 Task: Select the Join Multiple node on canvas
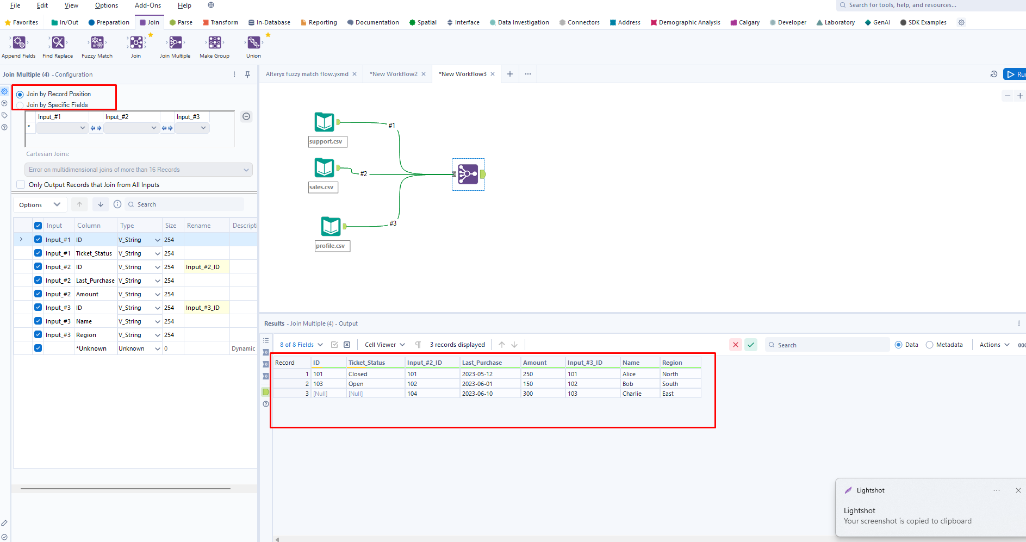(468, 175)
